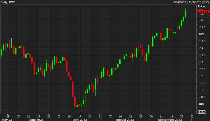Image resolution: width=210 pixels, height=121 pixels.
Task: Click the 104 price axis label
Action: pos(200,48)
